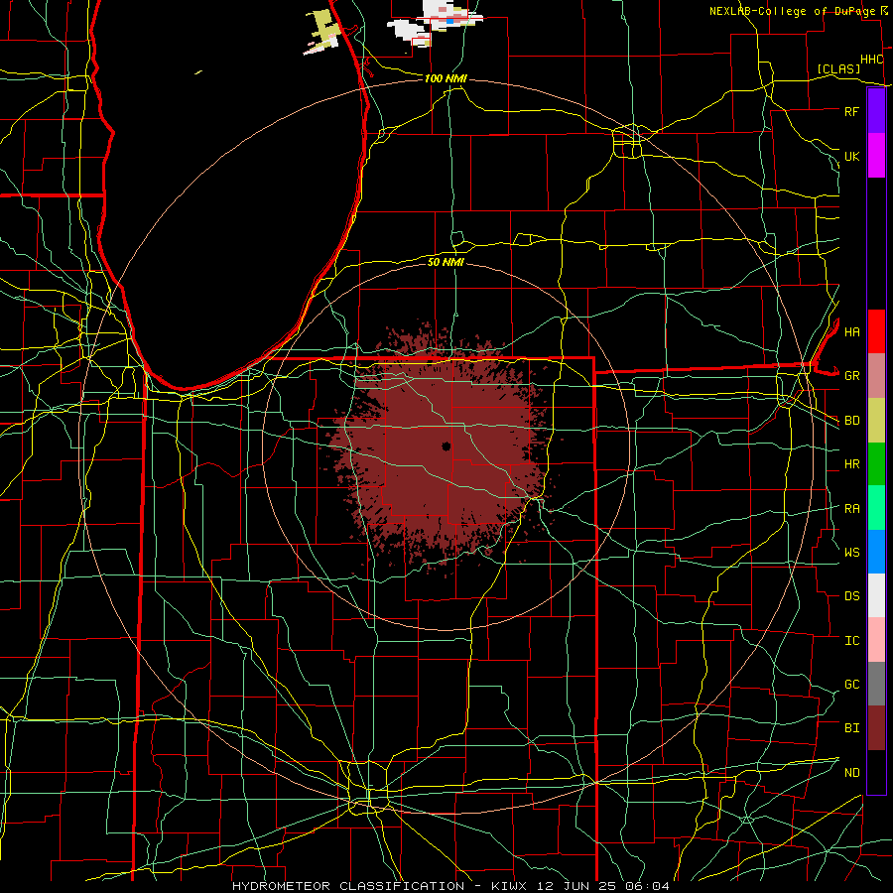Click the gray GC legend swatch
Viewport: 893px width, 893px height.
876,684
